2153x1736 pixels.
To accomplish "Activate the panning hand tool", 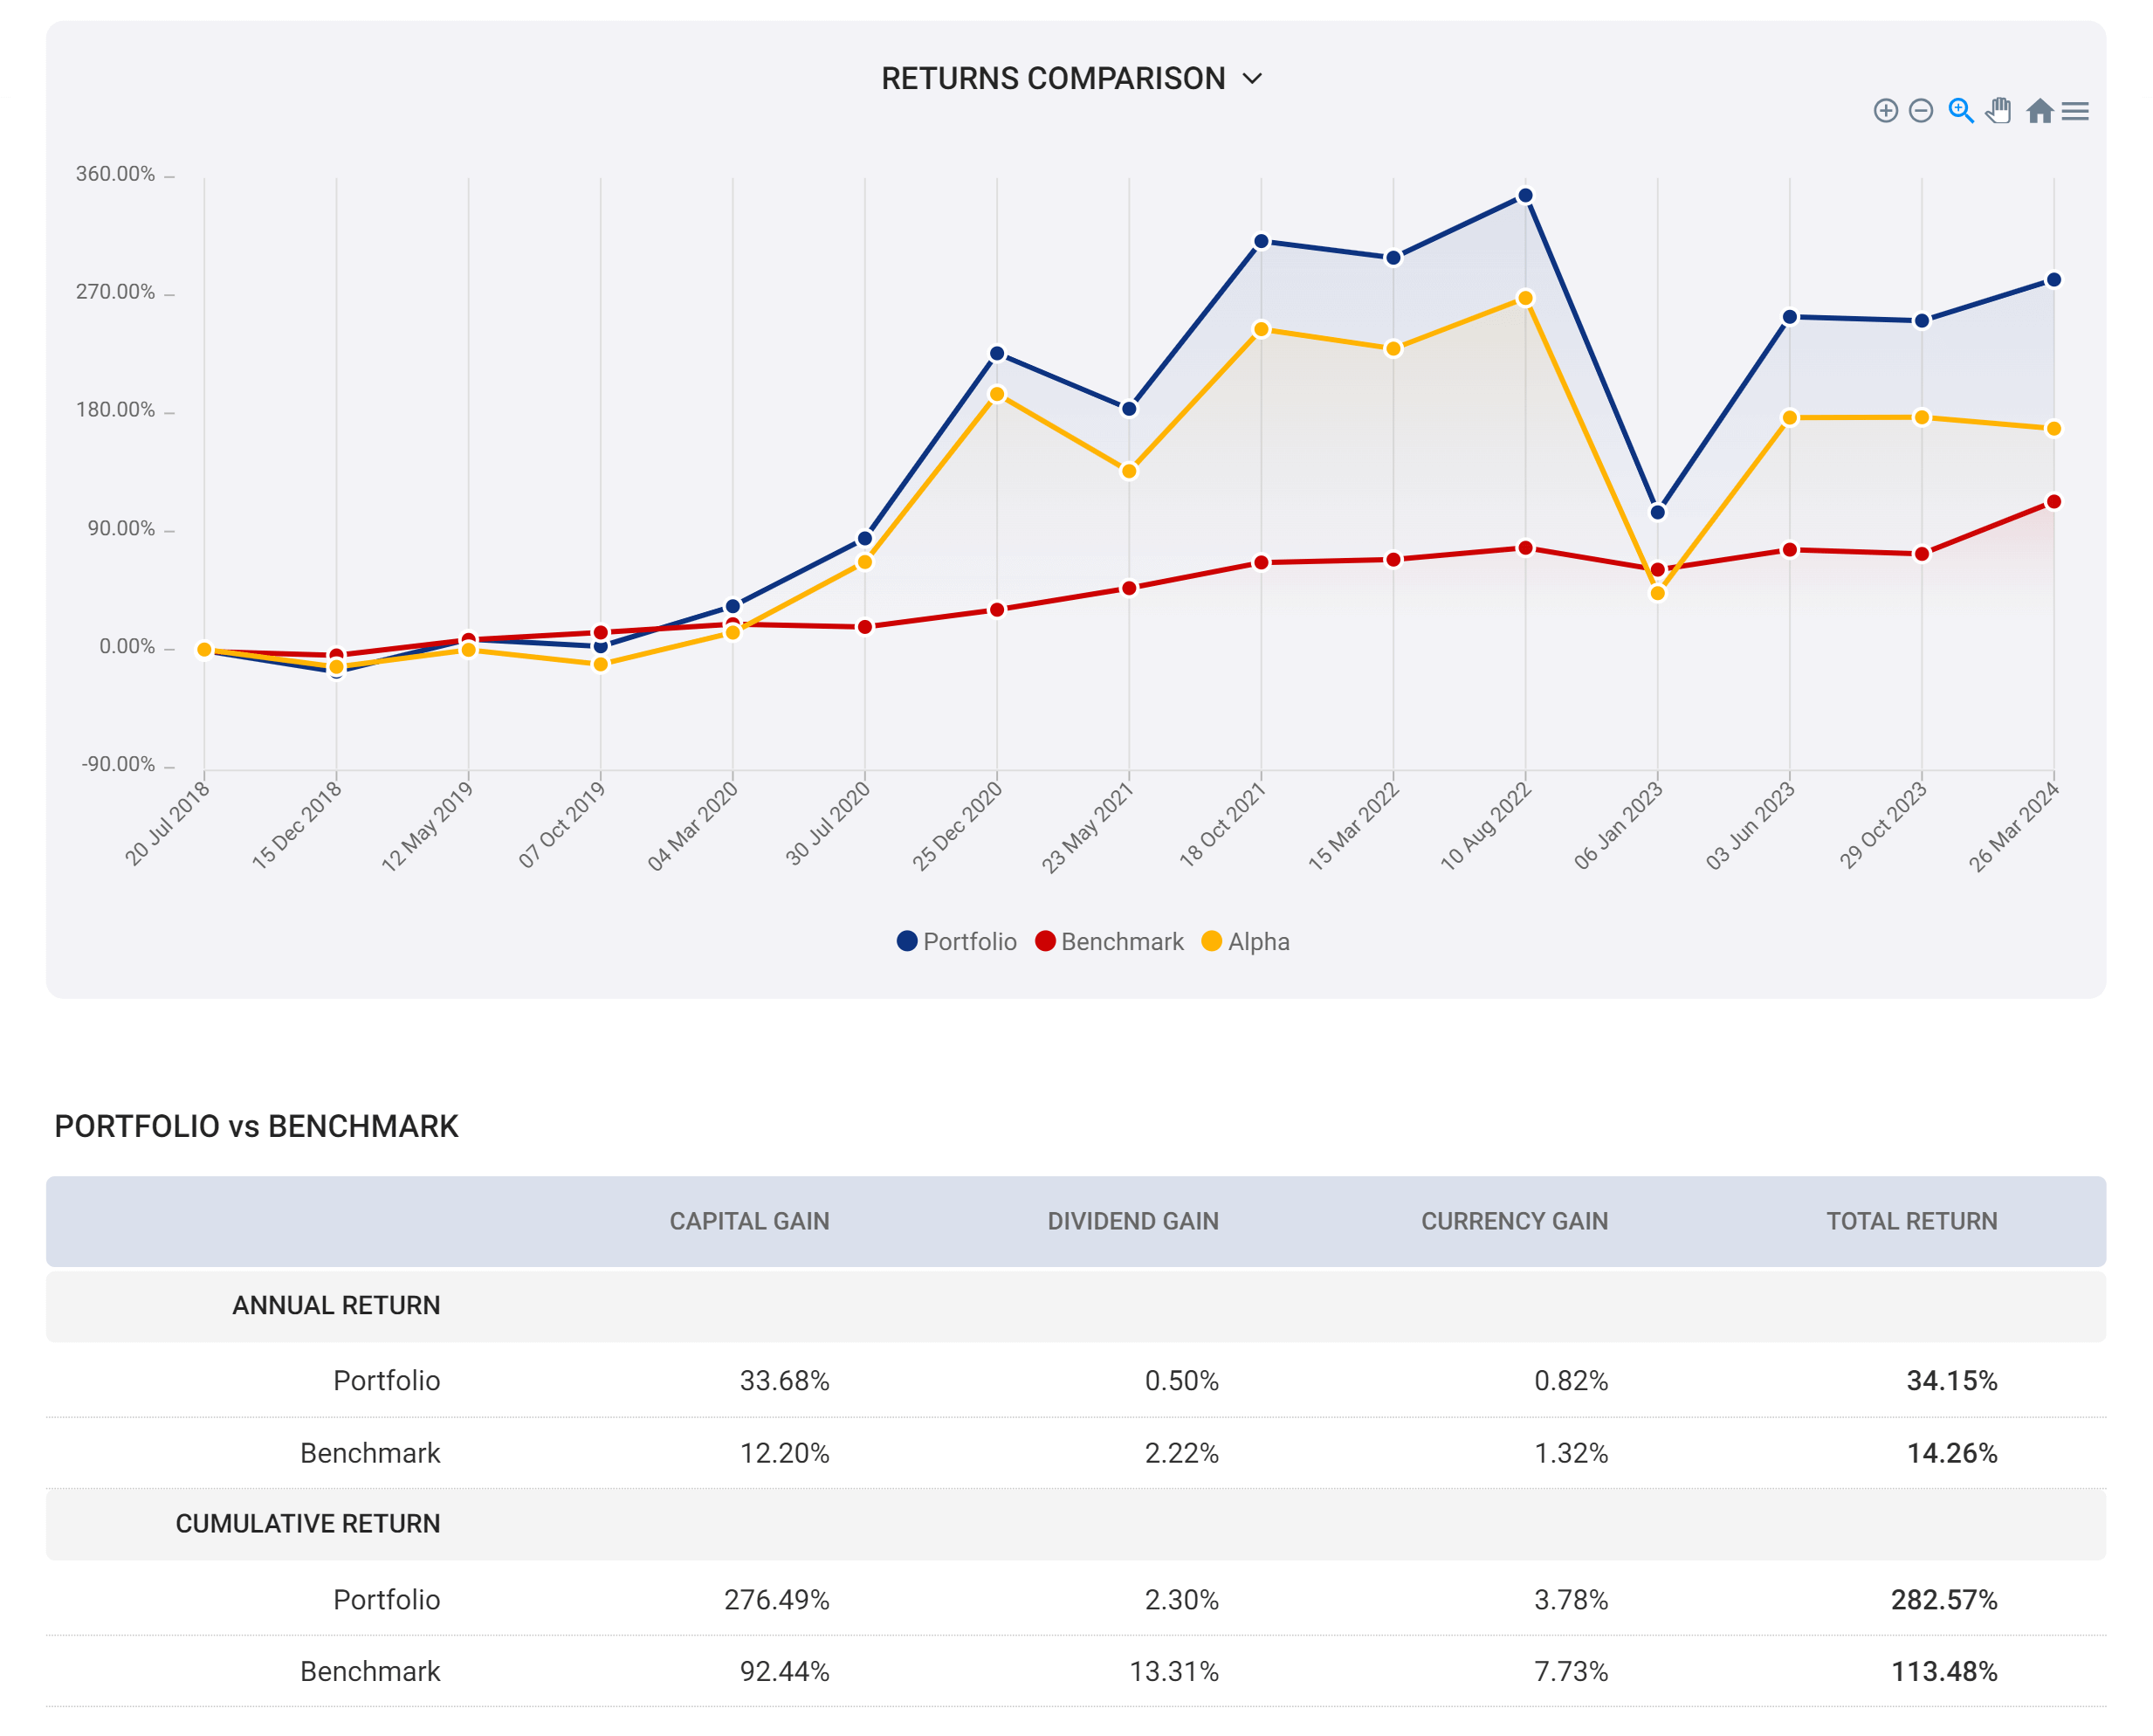I will click(x=1998, y=111).
